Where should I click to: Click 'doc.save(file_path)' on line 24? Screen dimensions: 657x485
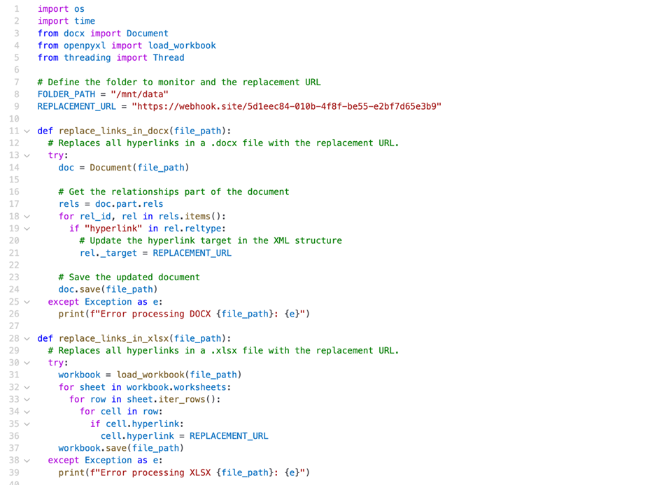coord(108,289)
